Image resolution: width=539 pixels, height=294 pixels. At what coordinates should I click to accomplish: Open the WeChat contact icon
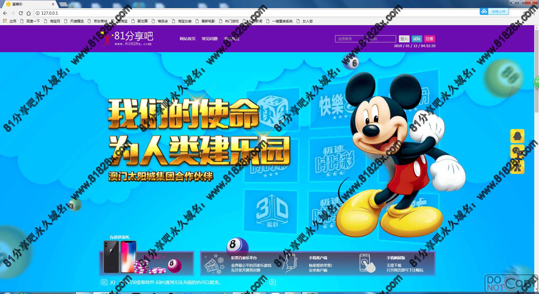517,151
